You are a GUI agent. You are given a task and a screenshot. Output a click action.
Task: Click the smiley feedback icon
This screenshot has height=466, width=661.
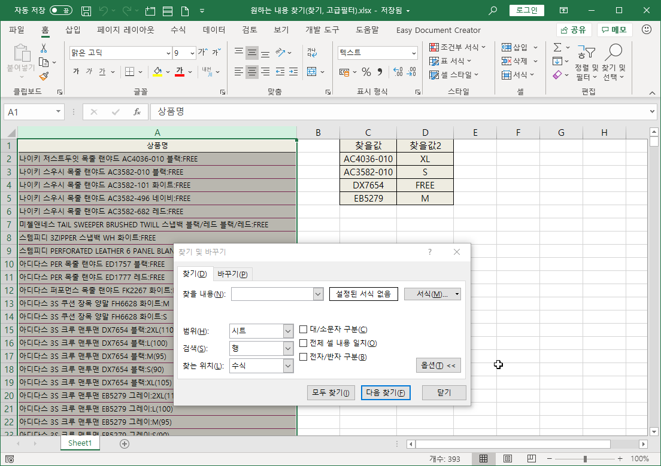point(646,29)
